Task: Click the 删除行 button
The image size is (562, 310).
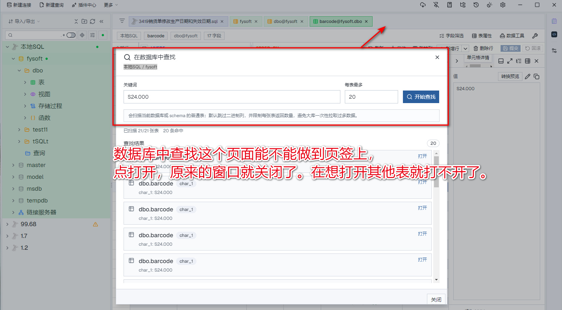Action: [483, 48]
